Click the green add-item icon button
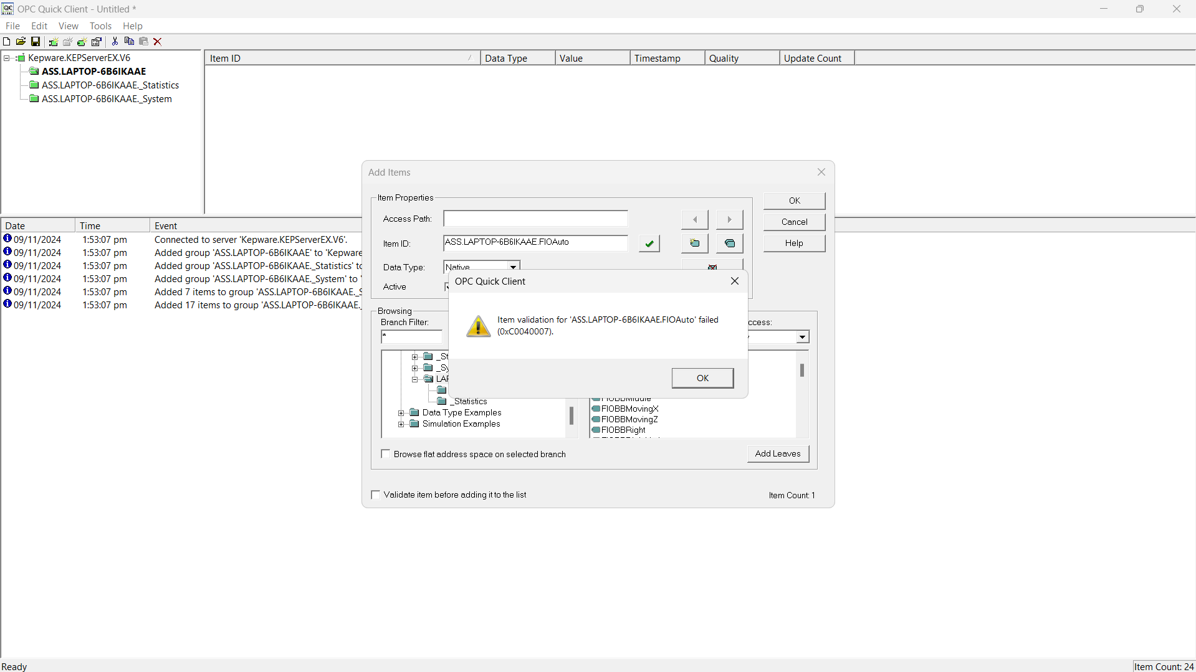Viewport: 1196px width, 672px height. pyautogui.click(x=694, y=243)
